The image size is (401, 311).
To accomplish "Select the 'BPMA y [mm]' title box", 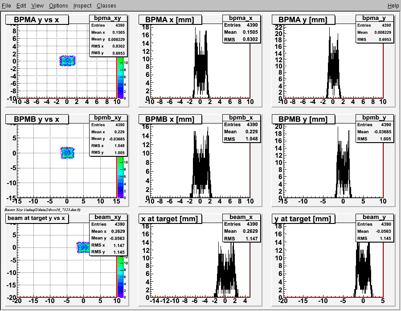I will coord(303,20).
